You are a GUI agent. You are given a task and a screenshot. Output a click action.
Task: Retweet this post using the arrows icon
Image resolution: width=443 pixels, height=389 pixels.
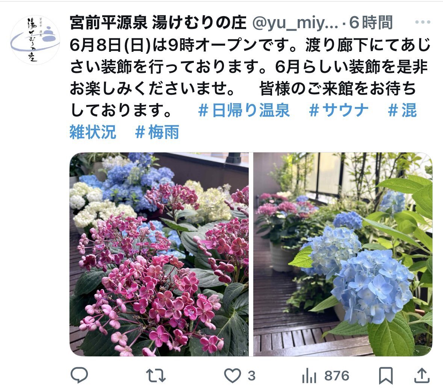(x=156, y=376)
